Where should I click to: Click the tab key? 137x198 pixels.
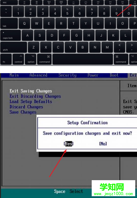(x=9, y=23)
